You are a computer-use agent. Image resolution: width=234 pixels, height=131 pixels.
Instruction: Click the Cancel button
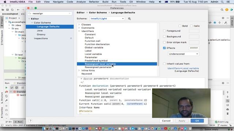click(166, 121)
